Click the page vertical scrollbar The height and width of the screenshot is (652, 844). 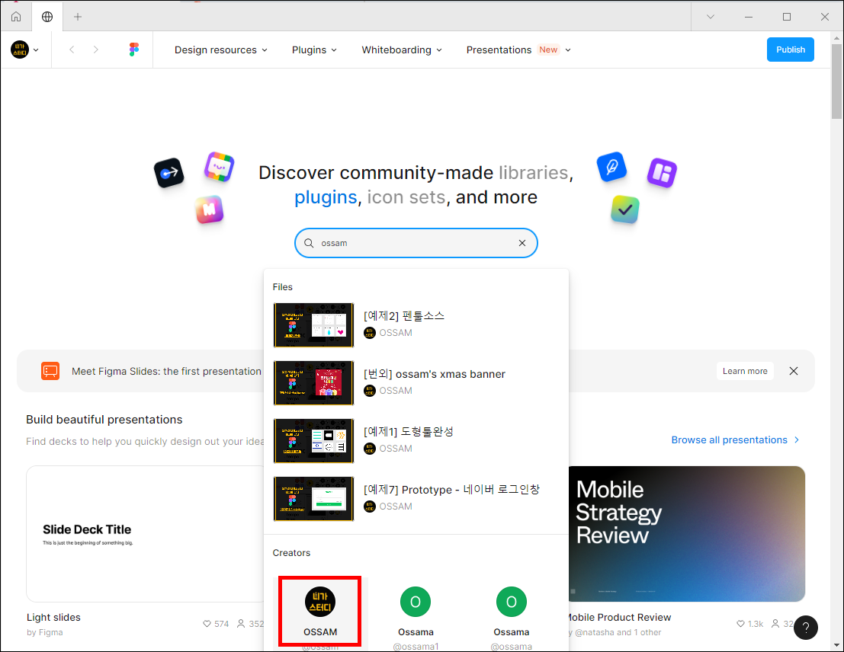[x=836, y=81]
